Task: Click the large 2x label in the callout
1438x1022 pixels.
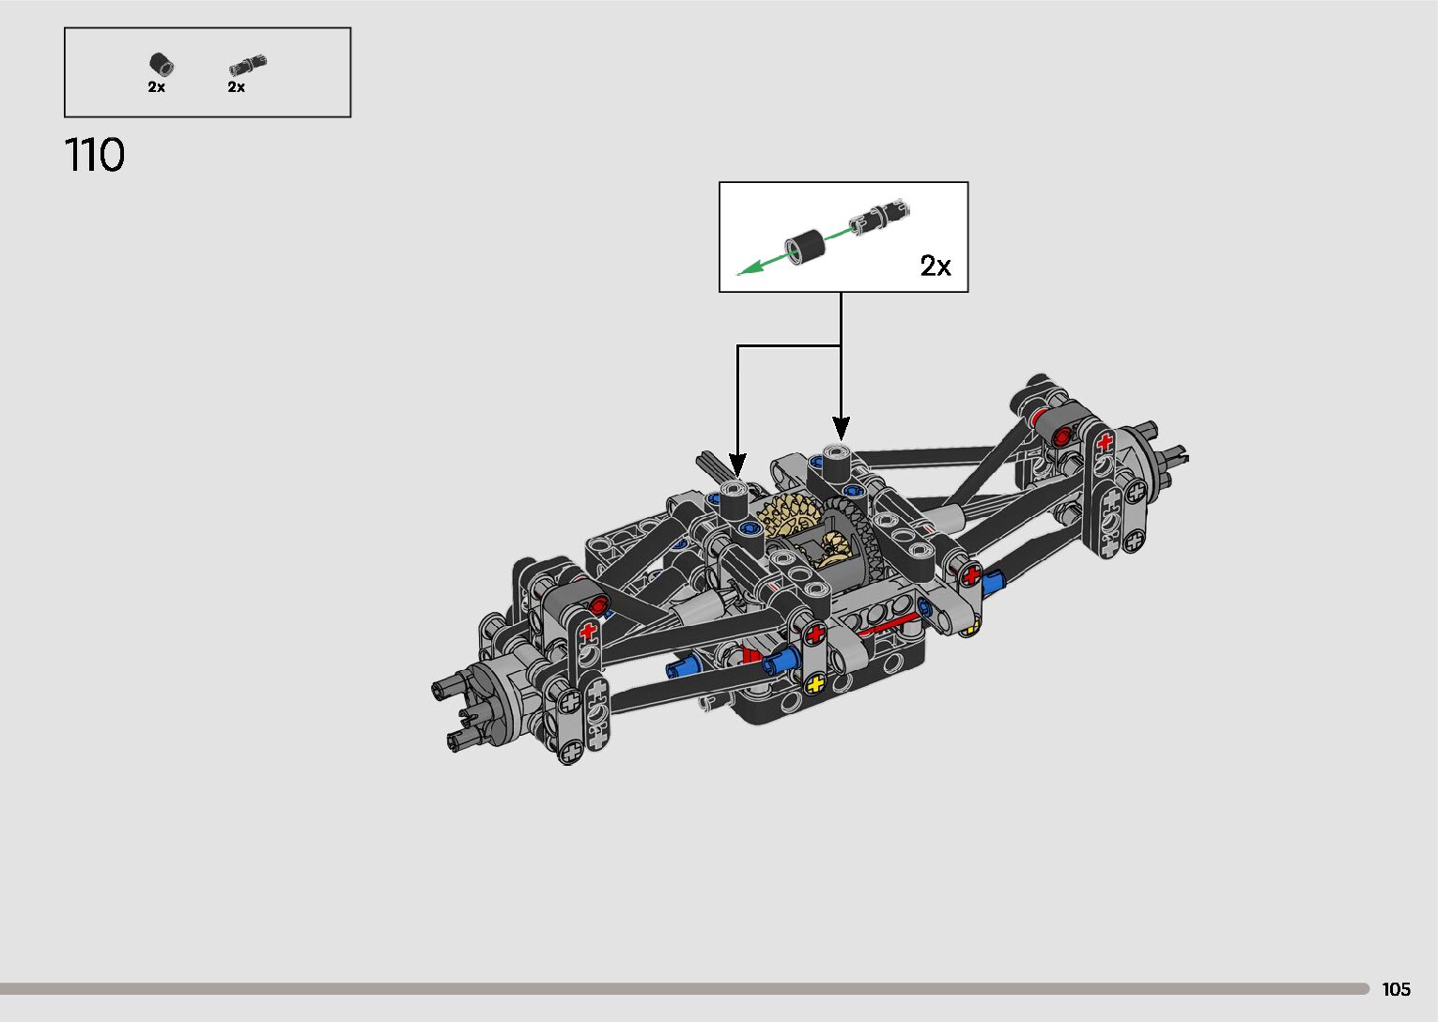Action: 935,267
